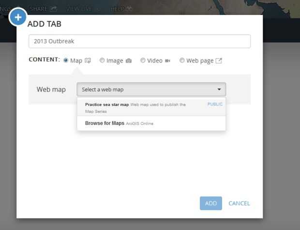Screen dimensions: 300x230
Task: Click the map icon beside Map option
Action: point(88,61)
